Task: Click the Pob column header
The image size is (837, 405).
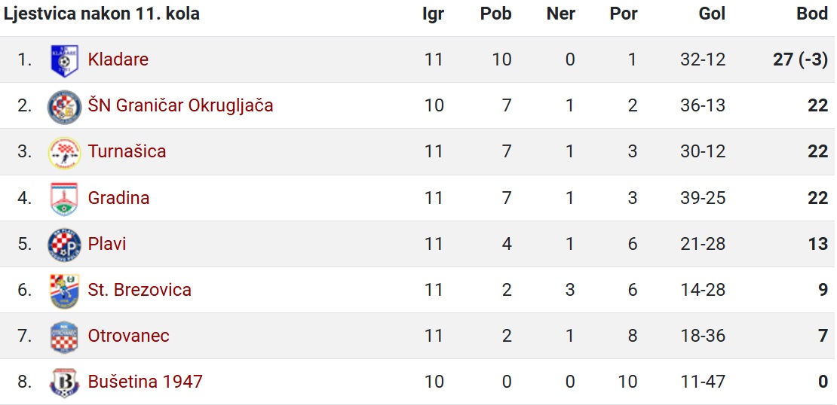Action: click(496, 14)
